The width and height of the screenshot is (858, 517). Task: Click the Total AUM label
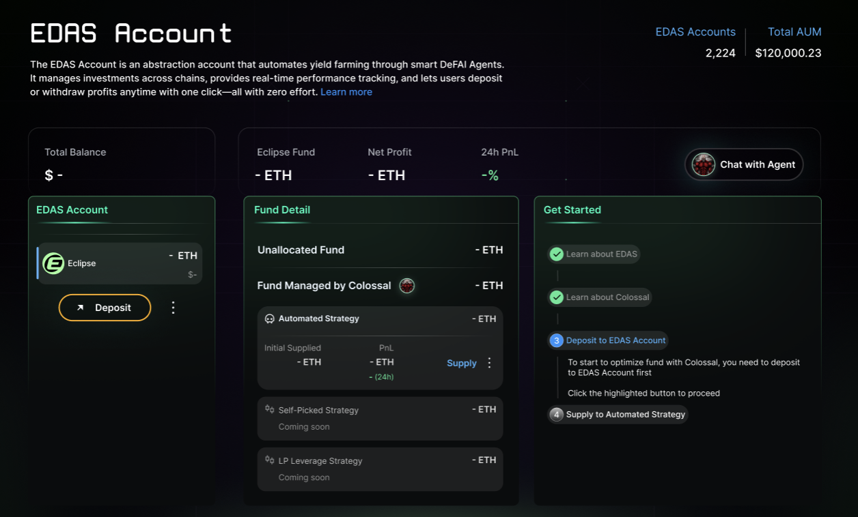[x=794, y=32]
